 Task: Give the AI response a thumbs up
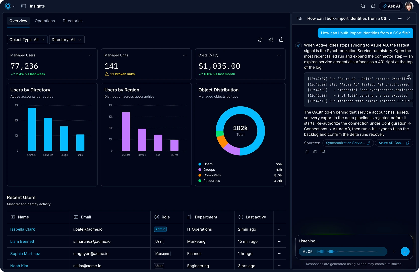(315, 152)
